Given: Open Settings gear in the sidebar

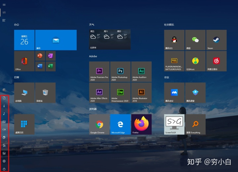Looking at the screenshot, I should tap(4, 161).
